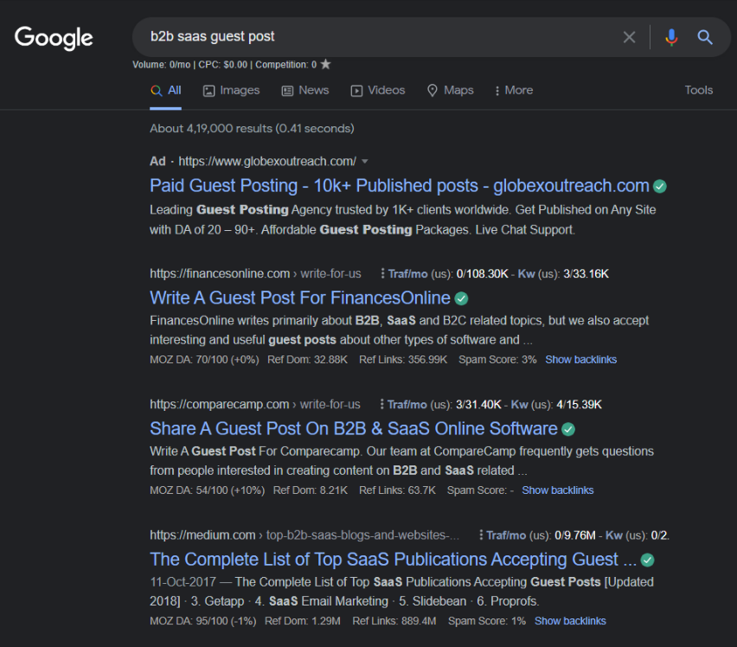Screen dimensions: 737x647
Task: Click 'MOZ DA: 95/100' metric
Action: pos(203,621)
